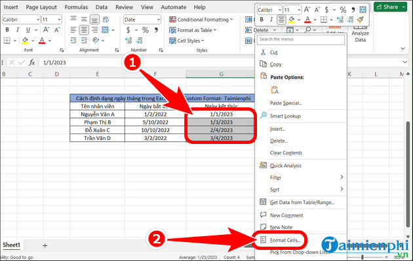Viewport: 413px width, 261px height.
Task: Open the Date number format dropdown
Action: point(158,20)
